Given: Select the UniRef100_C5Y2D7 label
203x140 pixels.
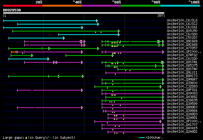Looking at the screenshot, I should (x=182, y=38).
